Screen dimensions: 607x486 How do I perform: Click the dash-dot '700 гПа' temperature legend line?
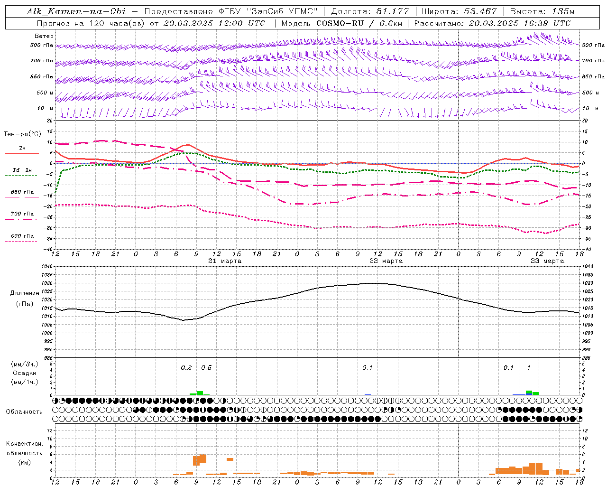pyautogui.click(x=21, y=219)
